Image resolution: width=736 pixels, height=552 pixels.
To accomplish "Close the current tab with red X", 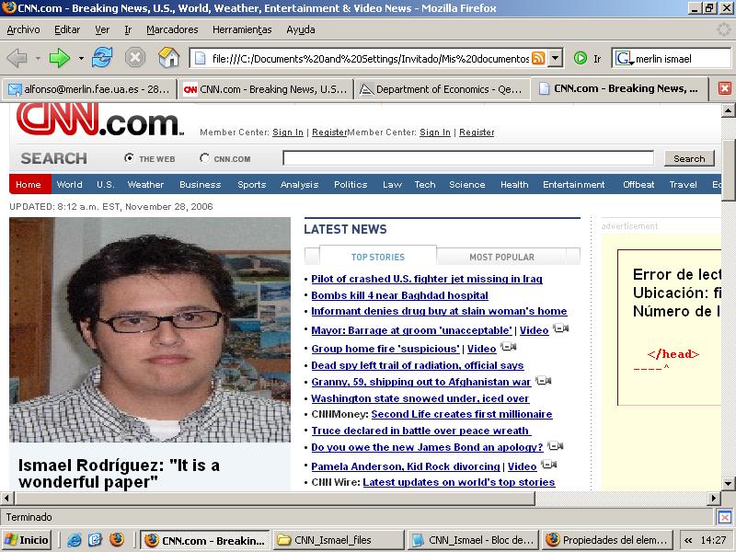I will (x=725, y=88).
